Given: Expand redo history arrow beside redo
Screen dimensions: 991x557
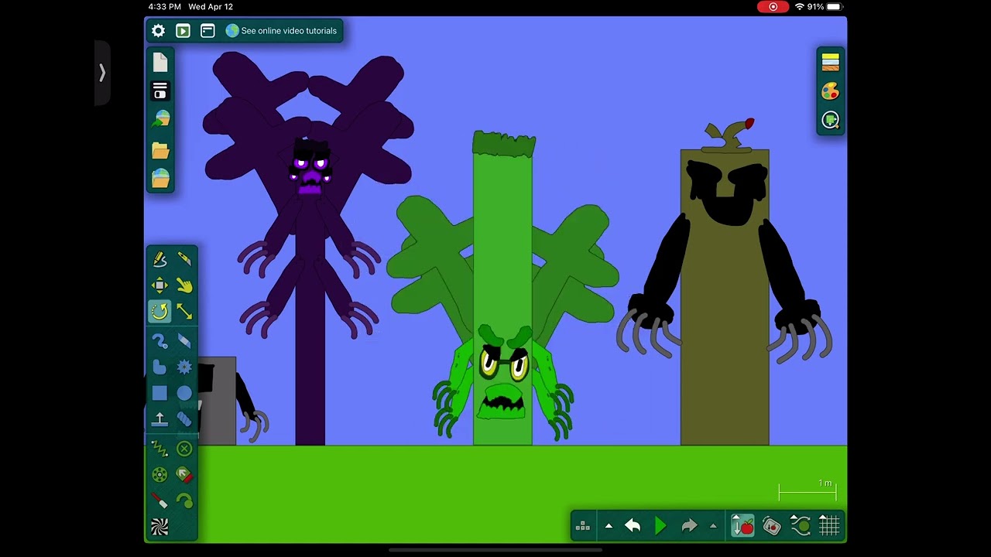Looking at the screenshot, I should click(713, 526).
